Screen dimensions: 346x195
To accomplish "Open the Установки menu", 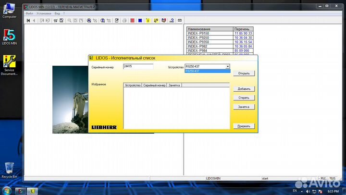I will (43, 13).
